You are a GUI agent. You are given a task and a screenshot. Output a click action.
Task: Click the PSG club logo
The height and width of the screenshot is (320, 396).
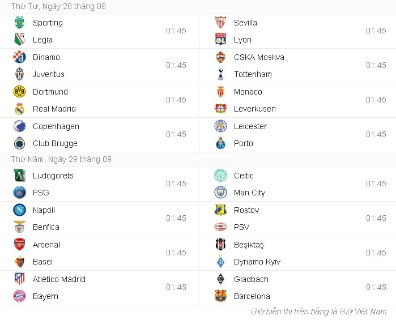(x=20, y=193)
